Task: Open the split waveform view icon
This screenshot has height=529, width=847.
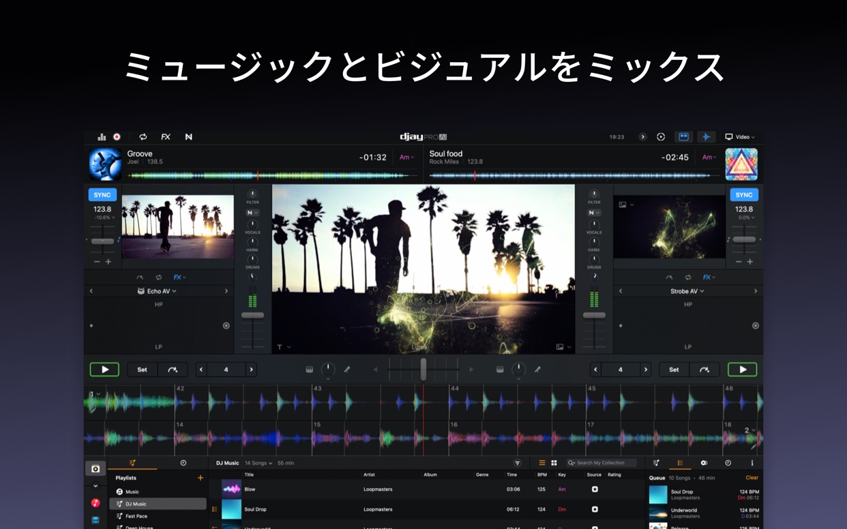Action: pos(682,136)
